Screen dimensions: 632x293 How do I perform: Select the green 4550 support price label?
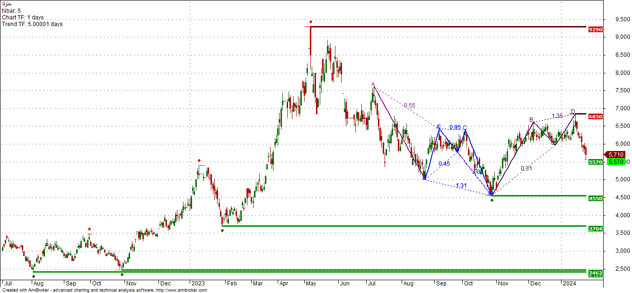point(595,198)
